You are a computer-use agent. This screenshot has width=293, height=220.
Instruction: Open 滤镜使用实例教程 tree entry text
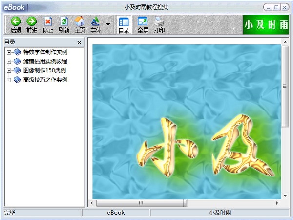pos(45,62)
